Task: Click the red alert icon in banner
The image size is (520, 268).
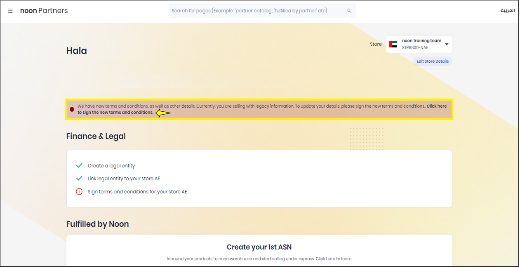Action: (x=72, y=109)
